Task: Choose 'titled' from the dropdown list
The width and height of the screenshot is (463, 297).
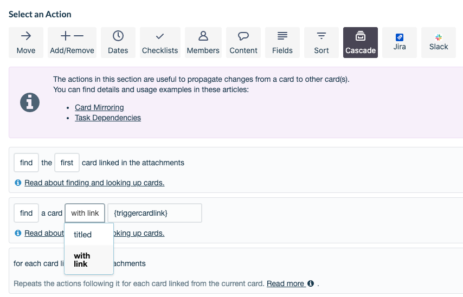Action: click(x=89, y=235)
